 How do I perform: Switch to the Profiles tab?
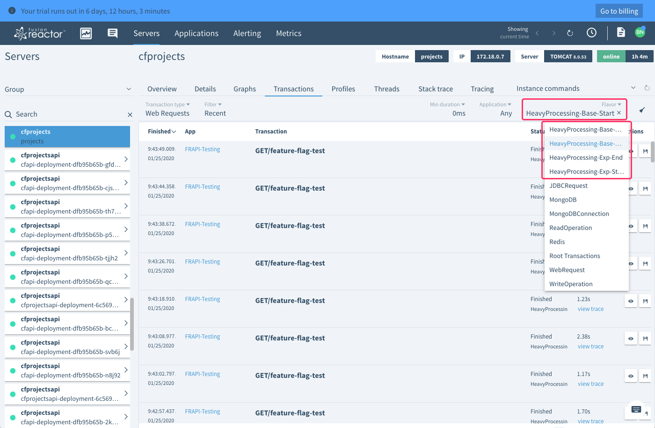click(x=343, y=89)
